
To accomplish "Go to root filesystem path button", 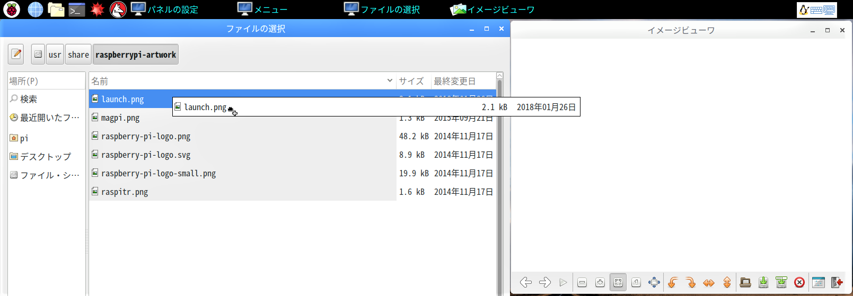I will (x=38, y=54).
